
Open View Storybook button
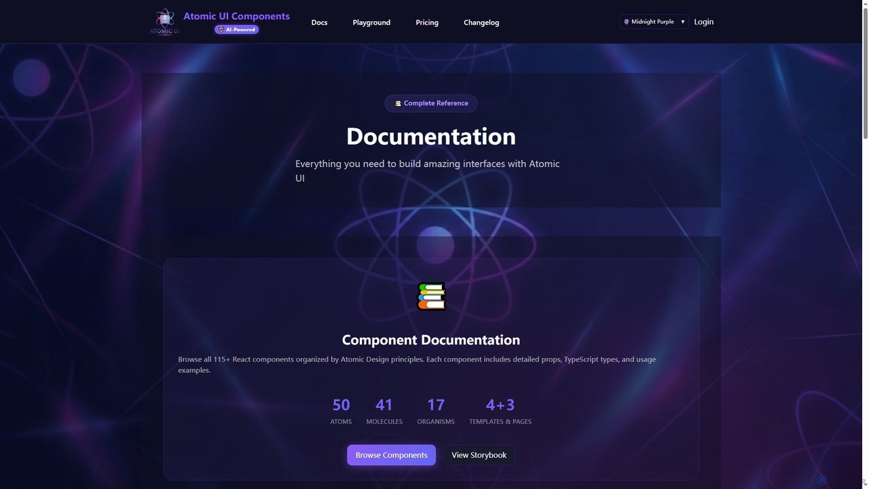click(x=479, y=455)
